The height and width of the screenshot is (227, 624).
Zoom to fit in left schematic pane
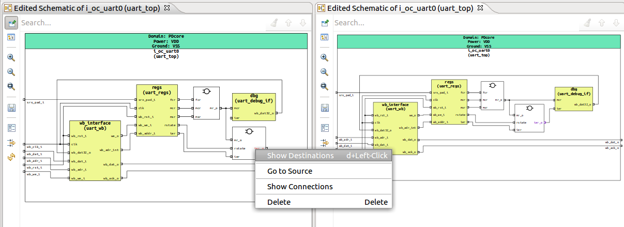pos(11,87)
